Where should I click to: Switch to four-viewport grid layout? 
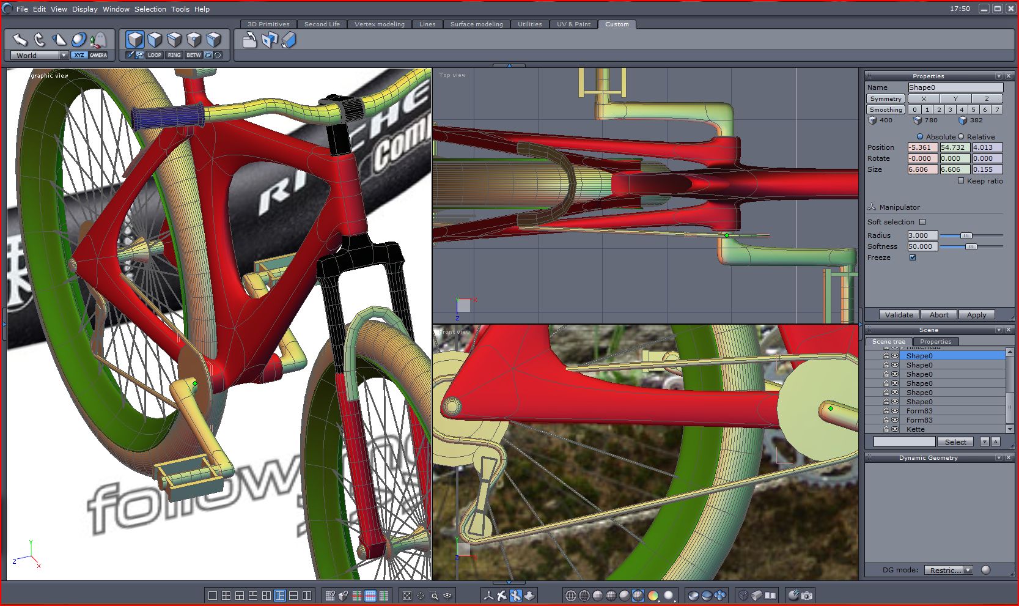(226, 596)
